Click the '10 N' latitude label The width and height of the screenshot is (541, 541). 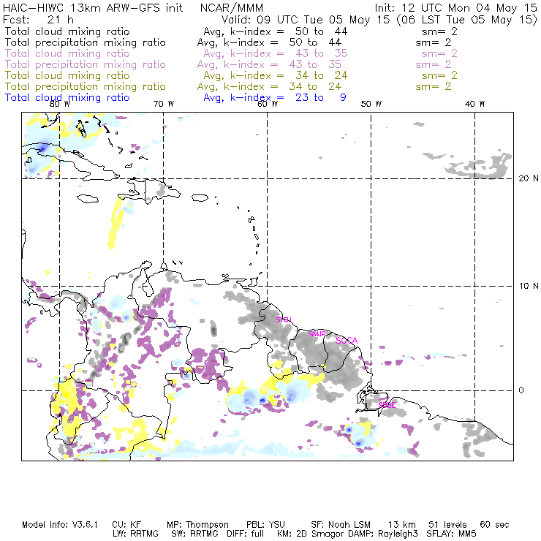point(529,286)
